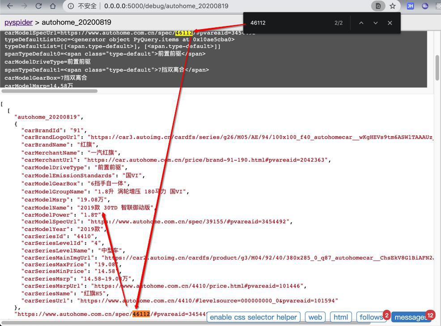Click the "carSeriesName": "红旗H5" line
The image size is (441, 326).
tap(65, 293)
